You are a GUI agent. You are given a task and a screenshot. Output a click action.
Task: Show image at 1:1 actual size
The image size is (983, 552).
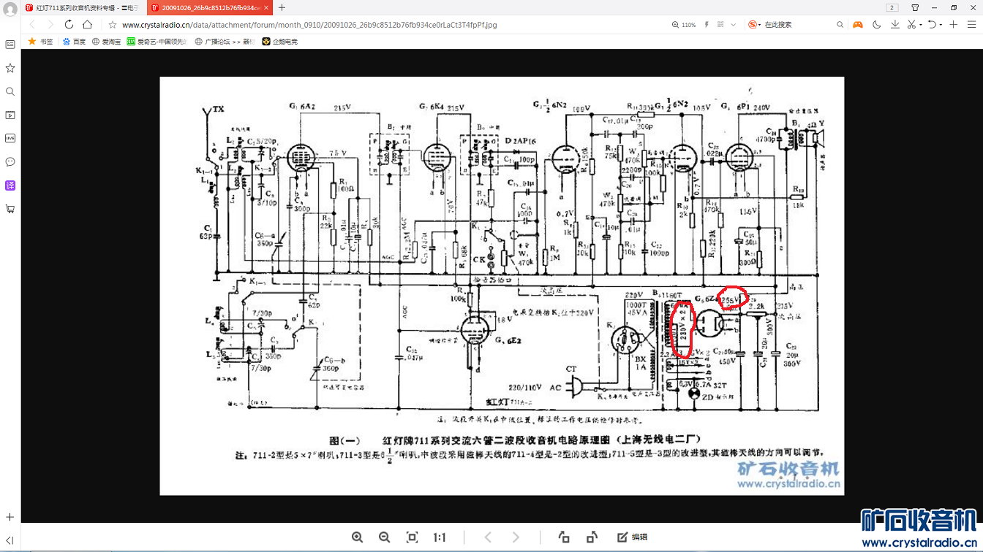[x=440, y=537]
